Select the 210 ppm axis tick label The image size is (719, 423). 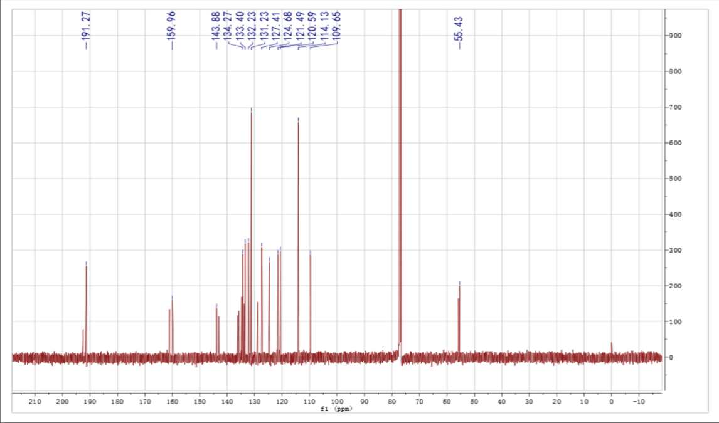pos(35,401)
